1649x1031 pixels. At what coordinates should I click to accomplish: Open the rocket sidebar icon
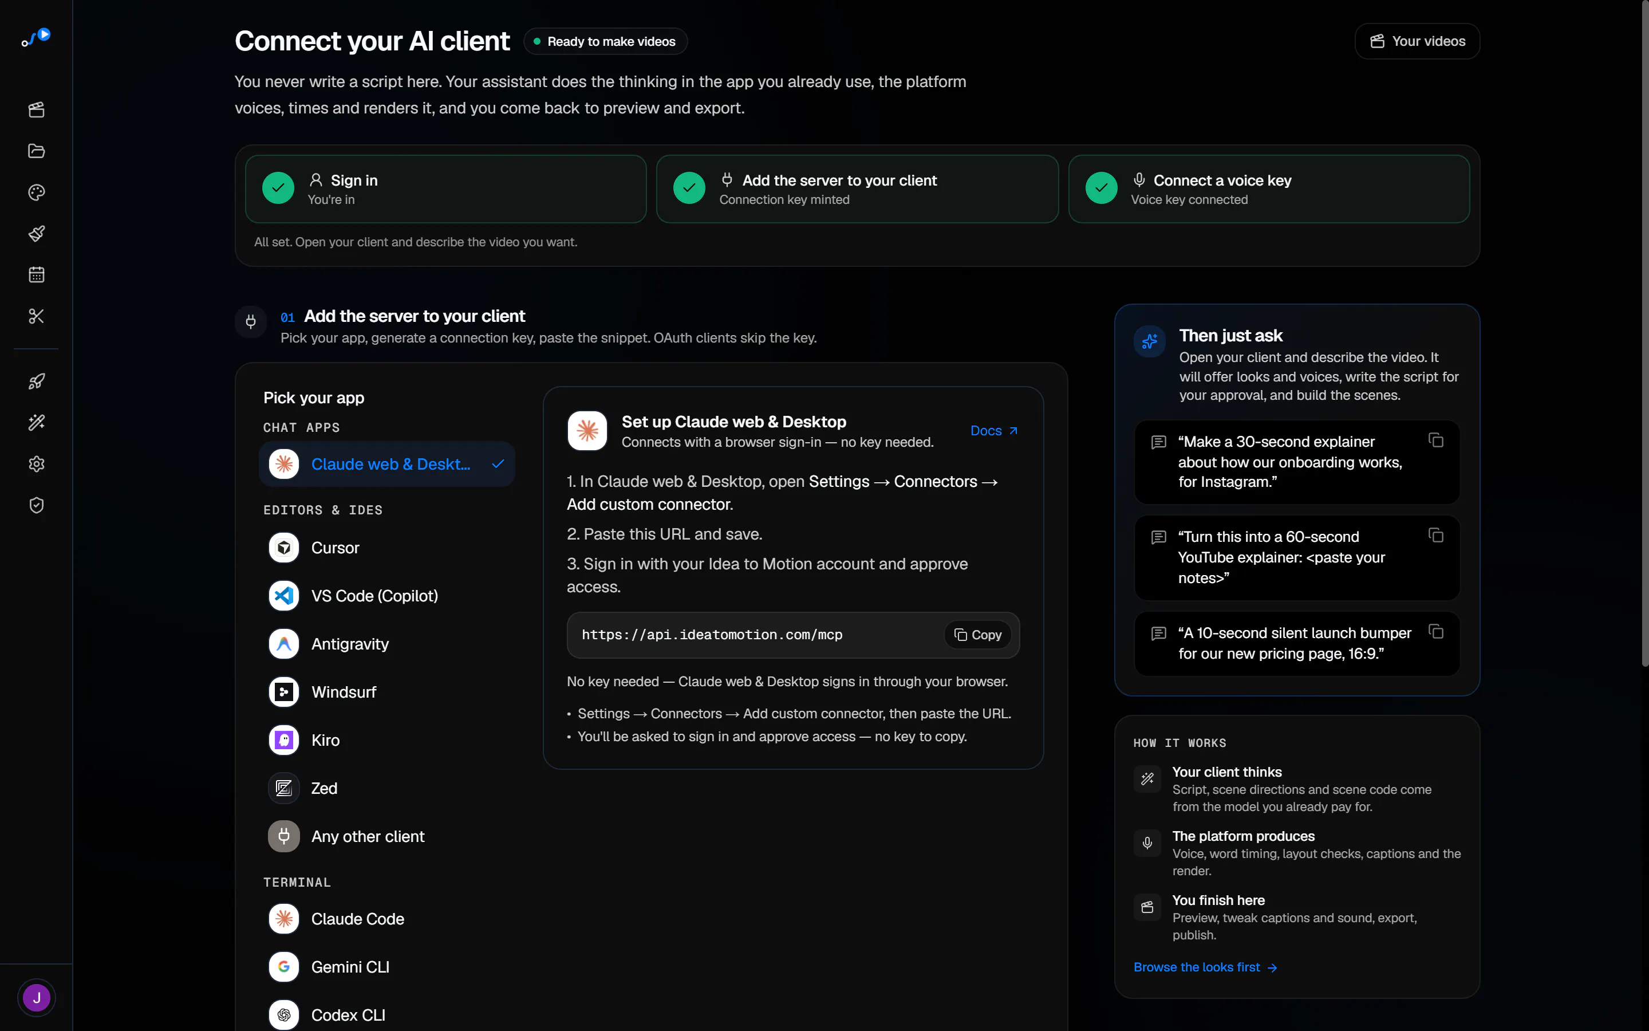click(36, 381)
